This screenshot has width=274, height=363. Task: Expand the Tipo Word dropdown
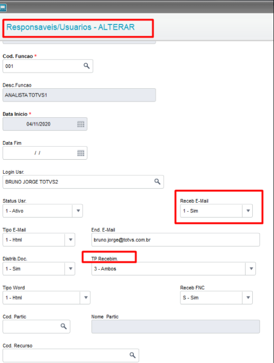tap(86, 298)
